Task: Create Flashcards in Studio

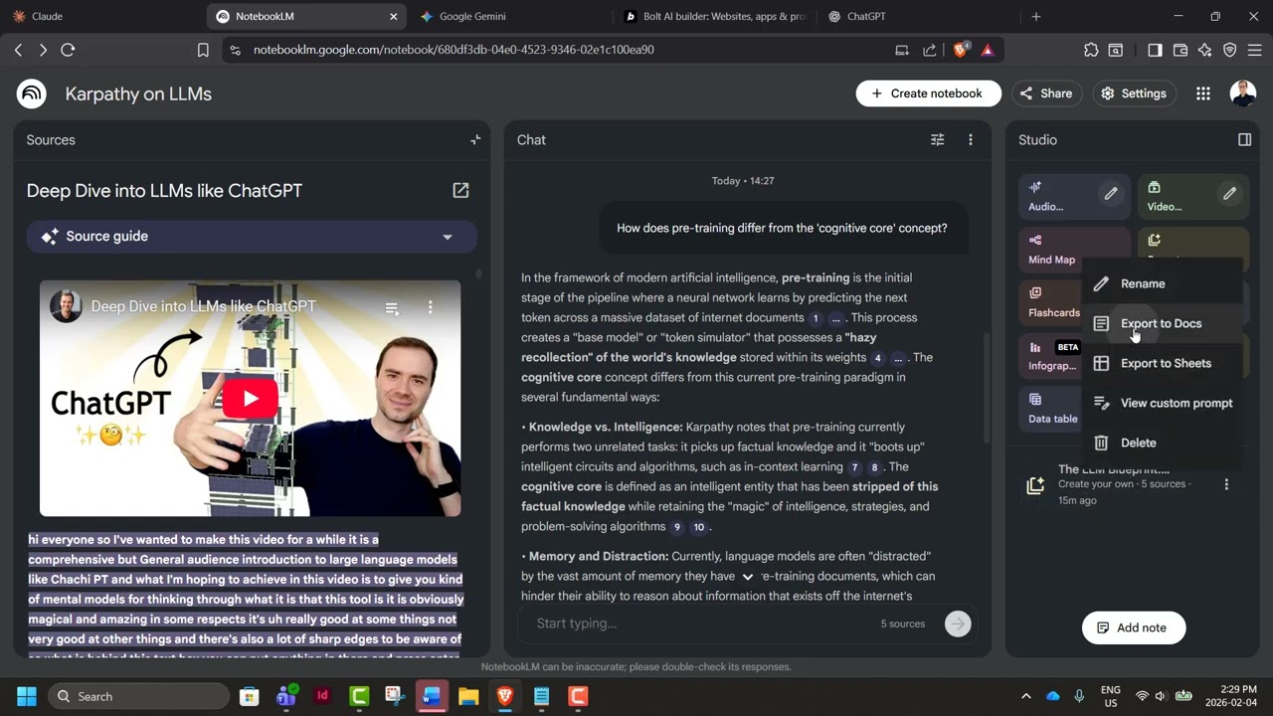Action: 1051,302
